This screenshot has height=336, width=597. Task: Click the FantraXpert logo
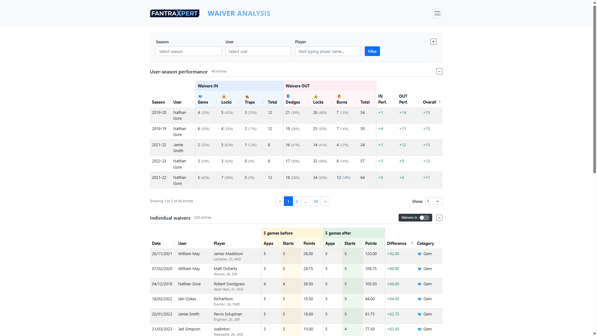coord(174,13)
